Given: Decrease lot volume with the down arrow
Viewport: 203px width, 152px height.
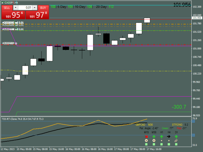Looking at the screenshot, I should [x=16, y=8].
